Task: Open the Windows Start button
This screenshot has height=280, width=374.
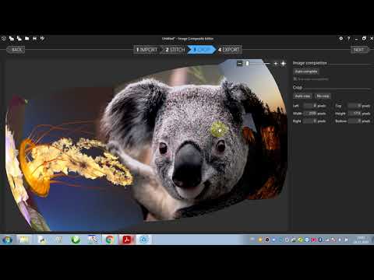Action: (7, 240)
